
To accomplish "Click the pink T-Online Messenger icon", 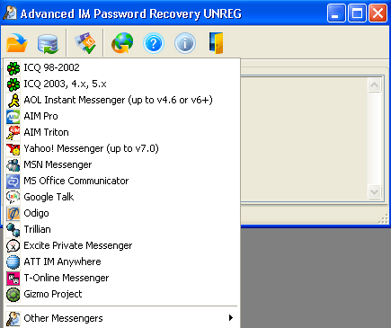I will point(13,279).
